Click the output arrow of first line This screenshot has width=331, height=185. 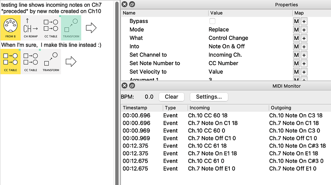[91, 28]
